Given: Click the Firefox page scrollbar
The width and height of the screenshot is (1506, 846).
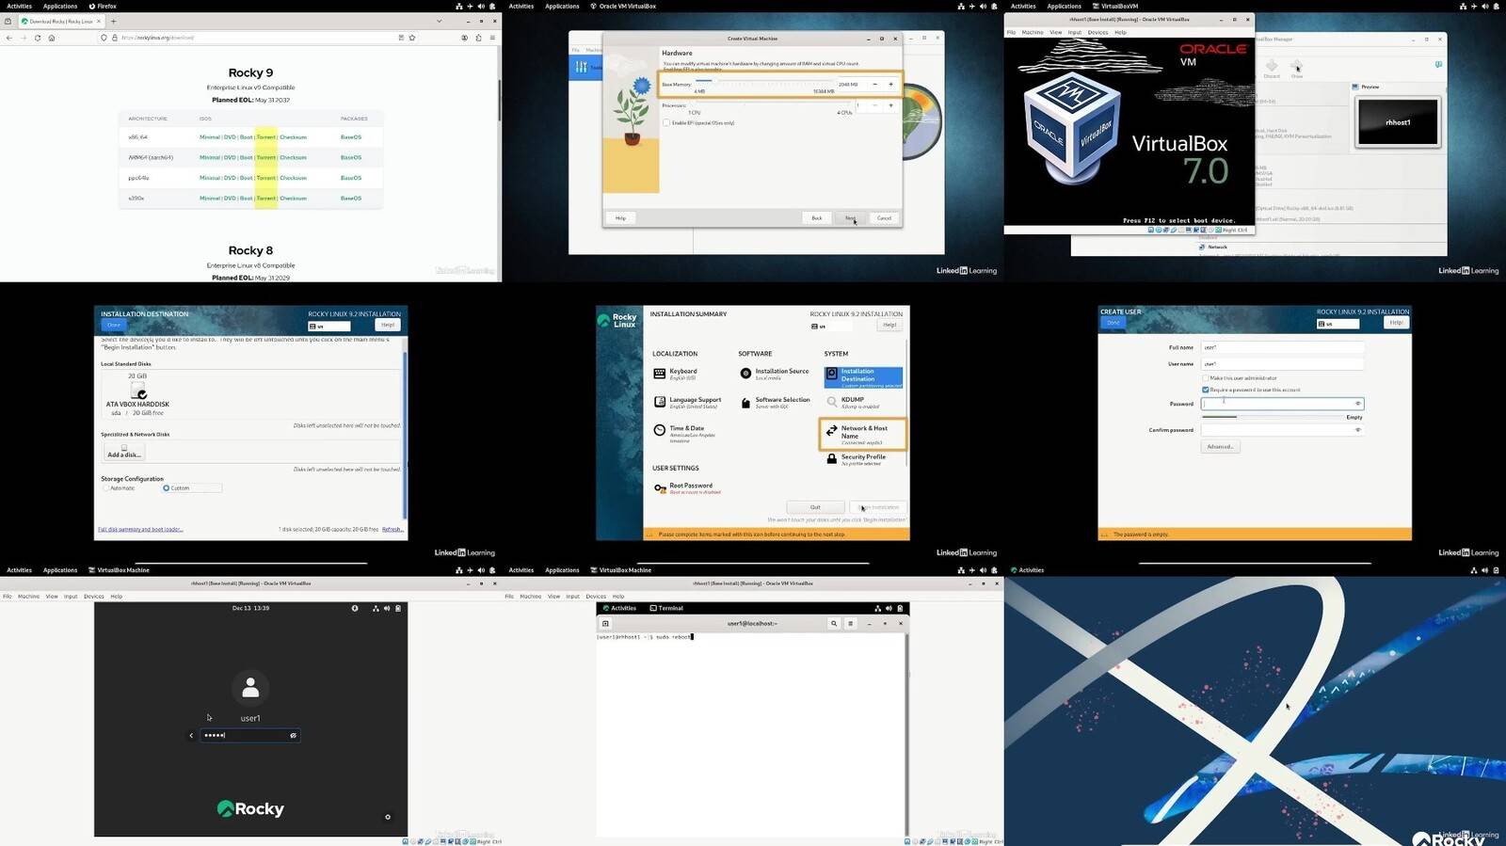Looking at the screenshot, I should 499,99.
